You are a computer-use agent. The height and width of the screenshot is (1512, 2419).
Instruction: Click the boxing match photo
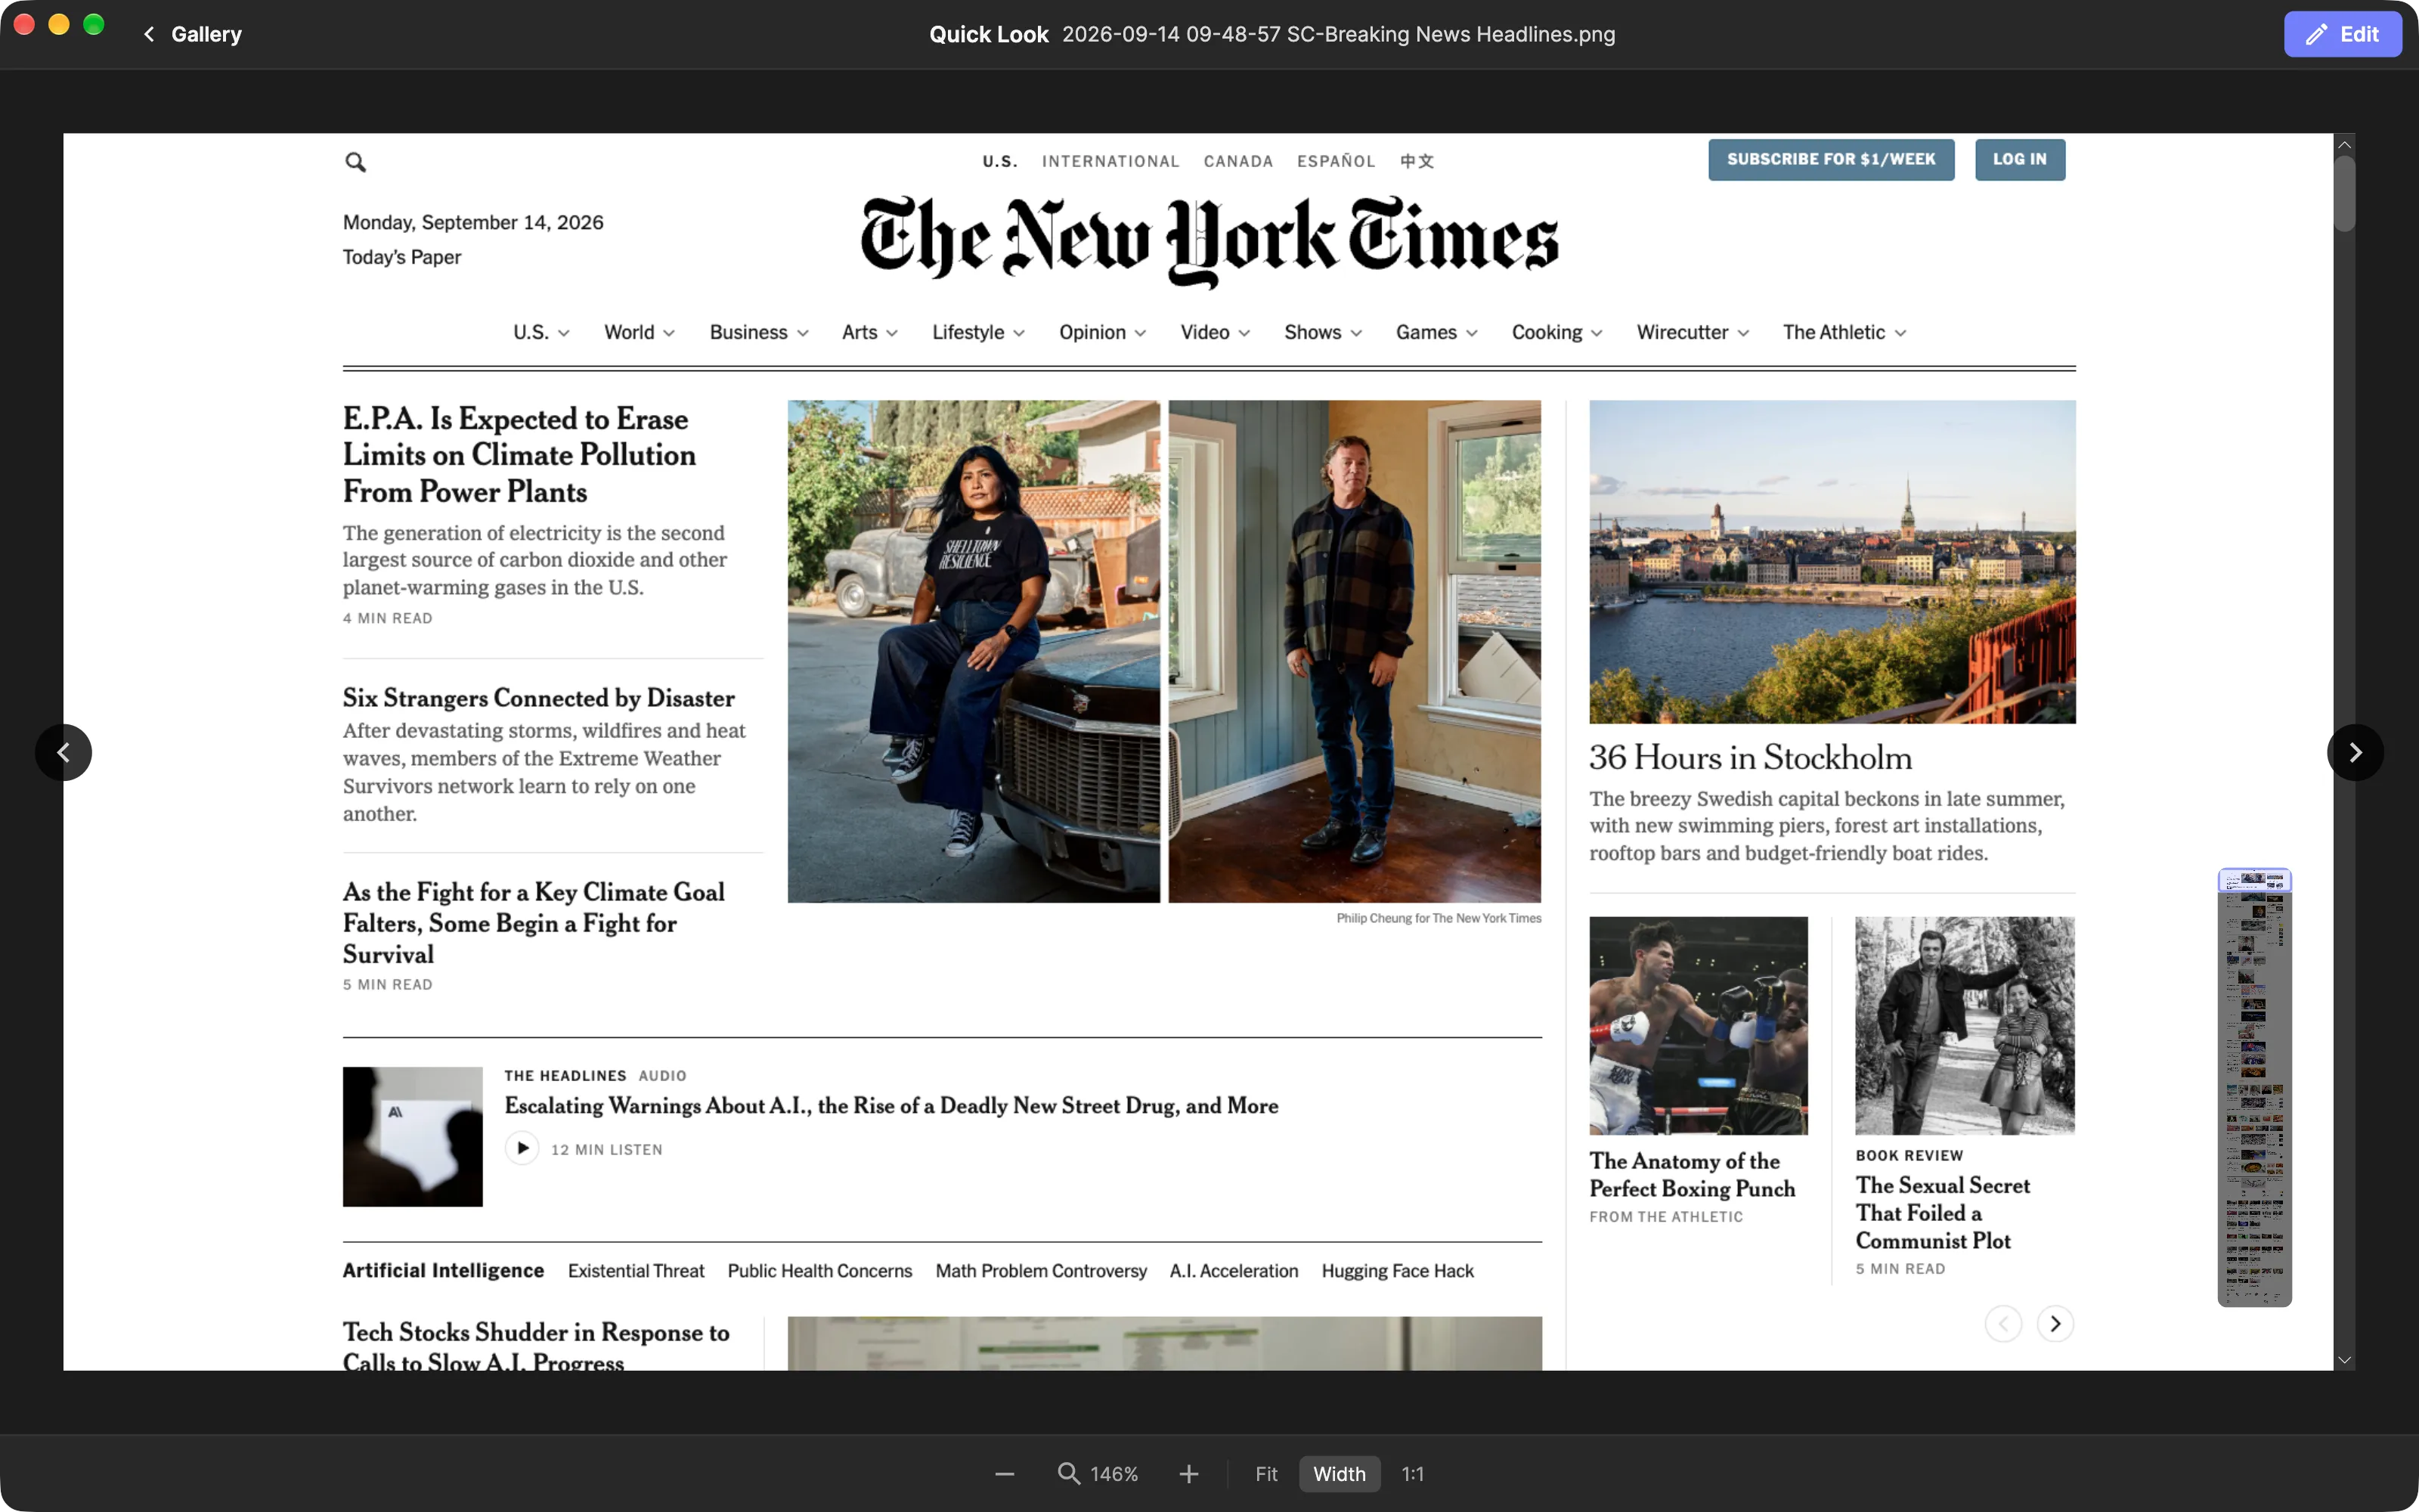tap(1699, 1025)
